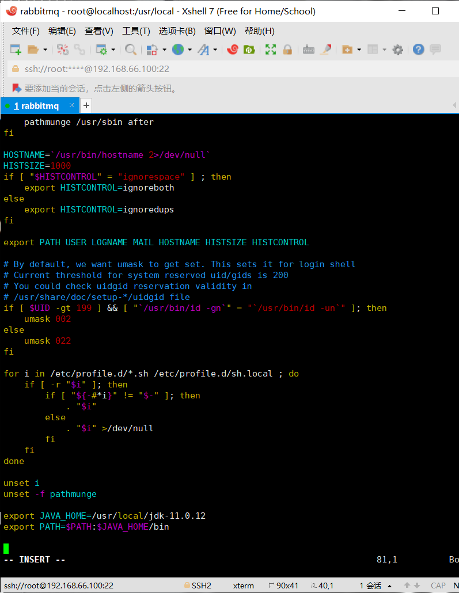The width and height of the screenshot is (459, 593).
Task: Launch Xmanager with the green icon
Action: [x=249, y=50]
